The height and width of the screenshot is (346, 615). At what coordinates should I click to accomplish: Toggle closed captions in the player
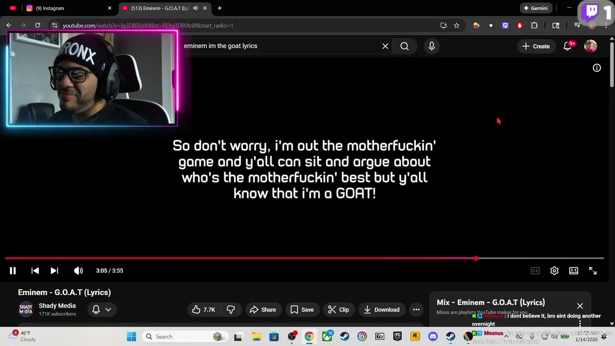535,271
